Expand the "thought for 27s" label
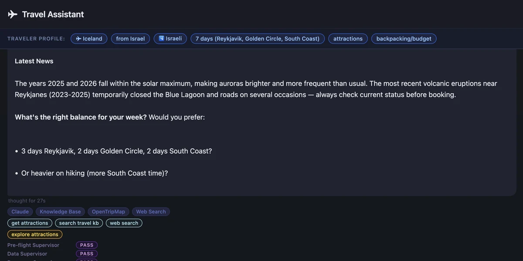This screenshot has height=261, width=523. pos(27,201)
